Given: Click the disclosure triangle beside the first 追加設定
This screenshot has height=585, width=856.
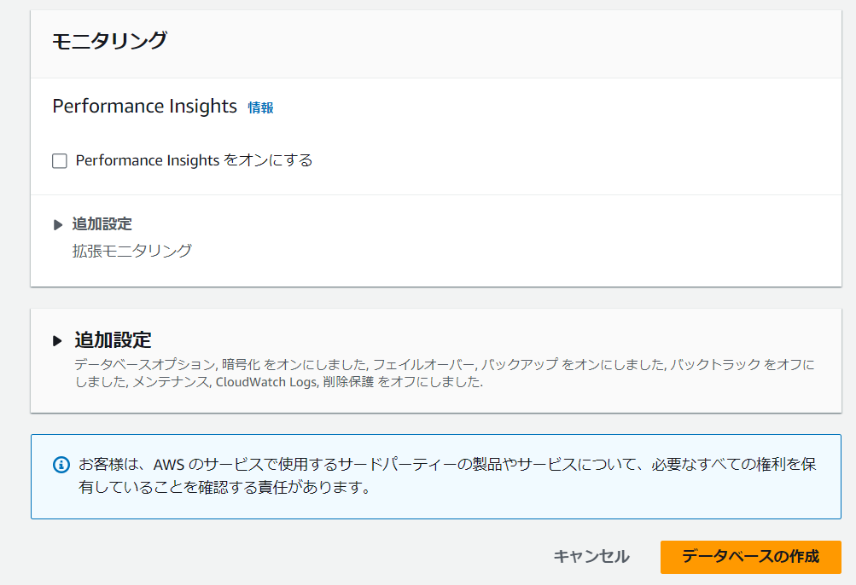Looking at the screenshot, I should click(x=58, y=223).
